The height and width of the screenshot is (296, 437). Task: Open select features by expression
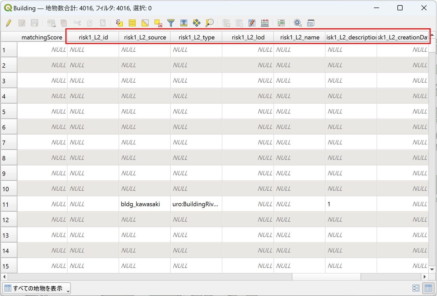tap(119, 23)
